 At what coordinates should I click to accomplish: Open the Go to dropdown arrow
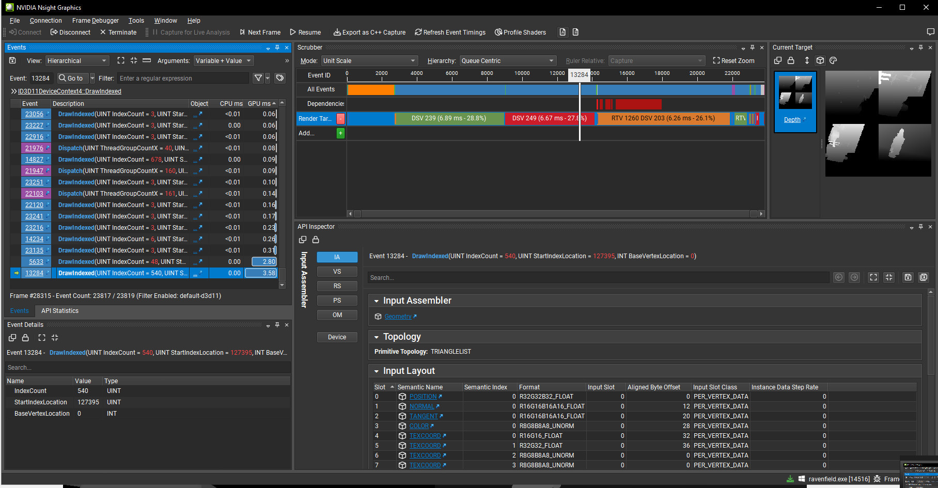pos(92,78)
